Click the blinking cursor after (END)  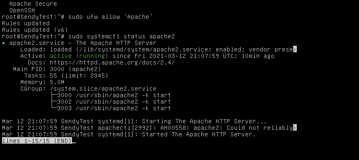[74, 143]
